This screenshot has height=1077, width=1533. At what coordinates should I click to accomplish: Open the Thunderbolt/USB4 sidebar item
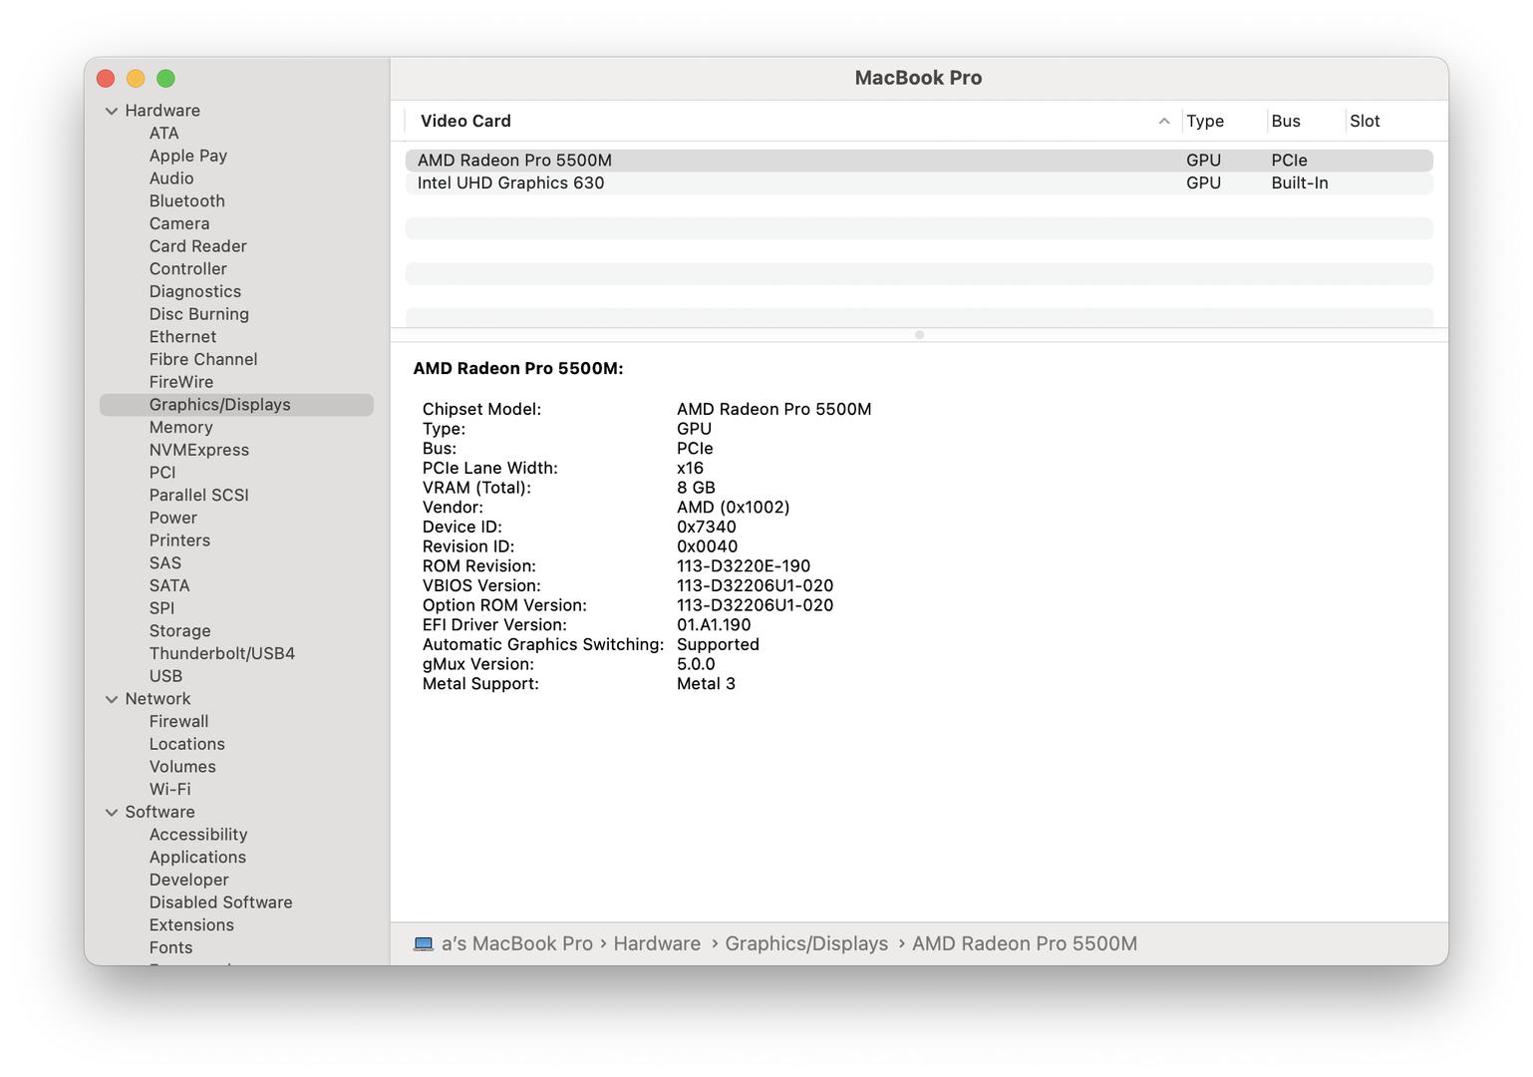pos(221,654)
